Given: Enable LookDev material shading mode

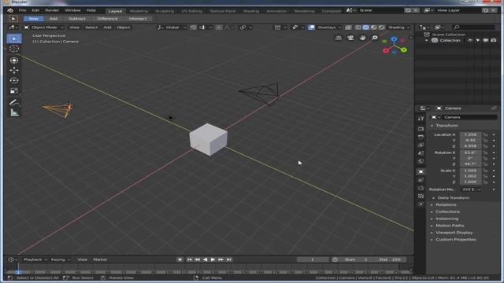Looking at the screenshot, I should (373, 28).
